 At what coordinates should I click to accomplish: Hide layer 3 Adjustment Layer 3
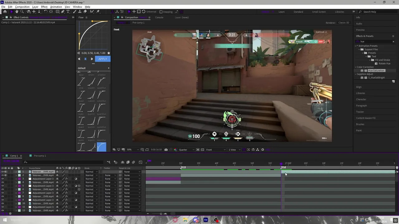[2, 179]
